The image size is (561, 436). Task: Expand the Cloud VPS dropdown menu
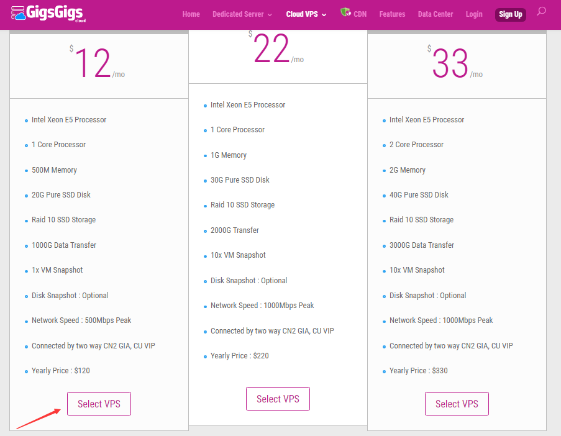coord(306,14)
